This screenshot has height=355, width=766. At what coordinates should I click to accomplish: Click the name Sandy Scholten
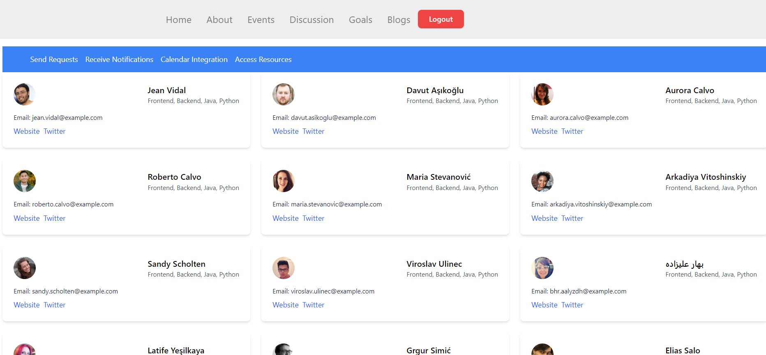coord(177,264)
